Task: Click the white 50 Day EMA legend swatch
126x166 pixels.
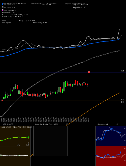Action: (3, 7)
